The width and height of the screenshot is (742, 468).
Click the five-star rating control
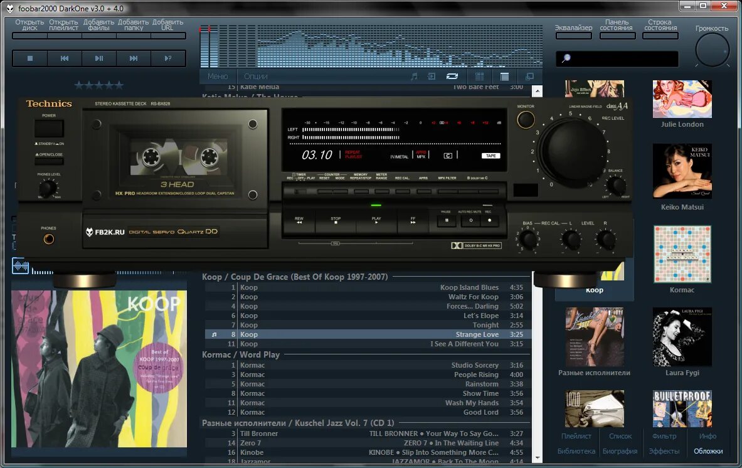pos(99,85)
